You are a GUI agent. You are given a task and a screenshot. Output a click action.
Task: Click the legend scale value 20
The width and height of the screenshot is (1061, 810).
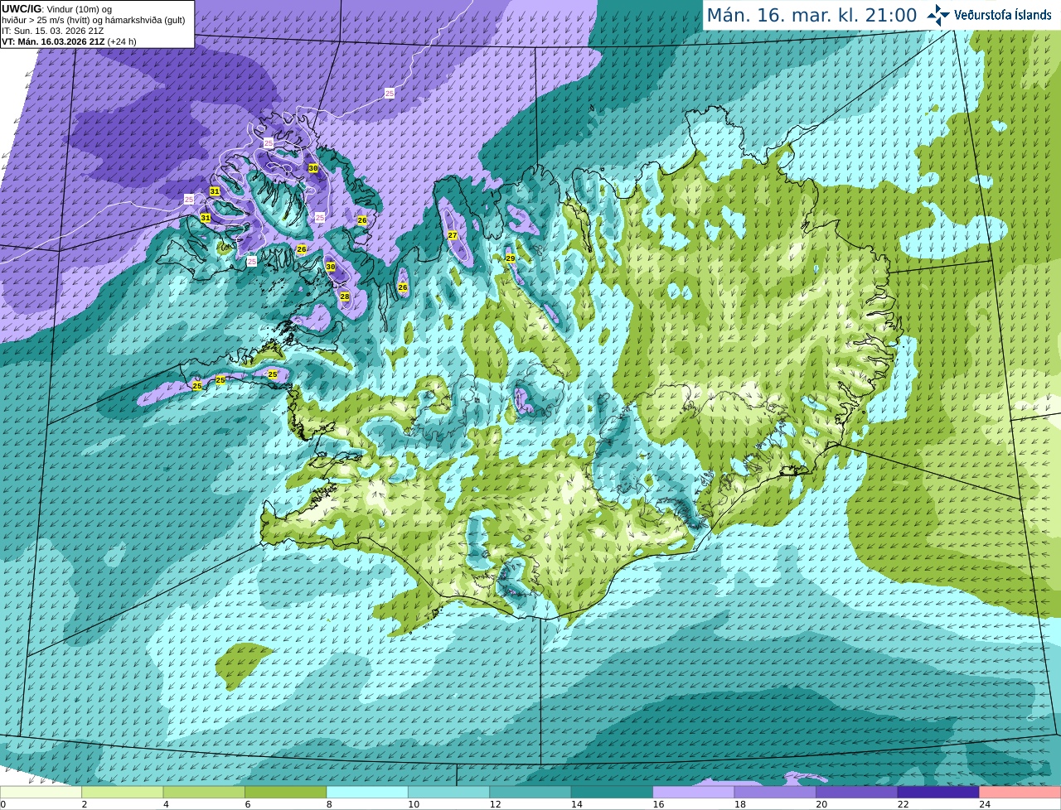(821, 804)
